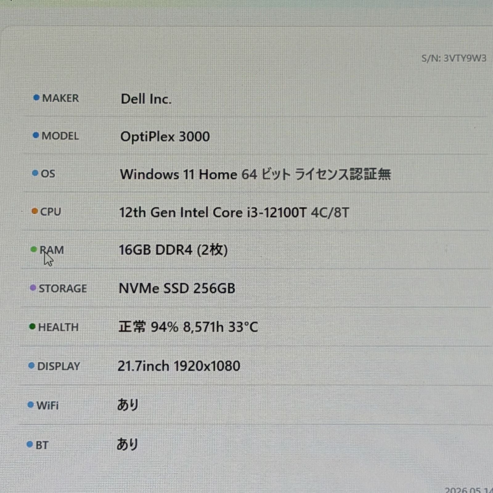Click the NVMe SSD 256GB value
Viewport: 493px width, 493px height.
tap(177, 289)
